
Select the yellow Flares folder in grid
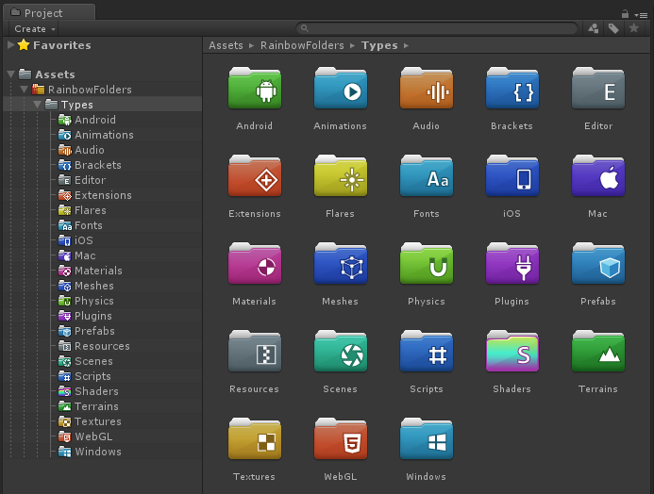[x=341, y=176]
